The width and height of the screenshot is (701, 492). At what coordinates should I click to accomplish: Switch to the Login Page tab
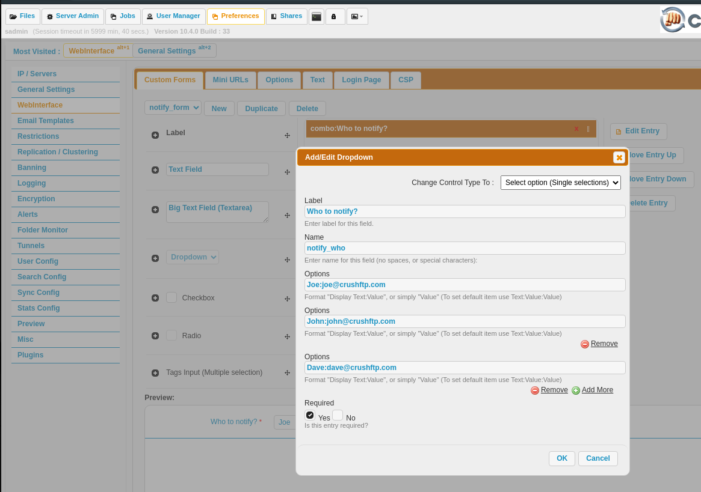tap(362, 80)
